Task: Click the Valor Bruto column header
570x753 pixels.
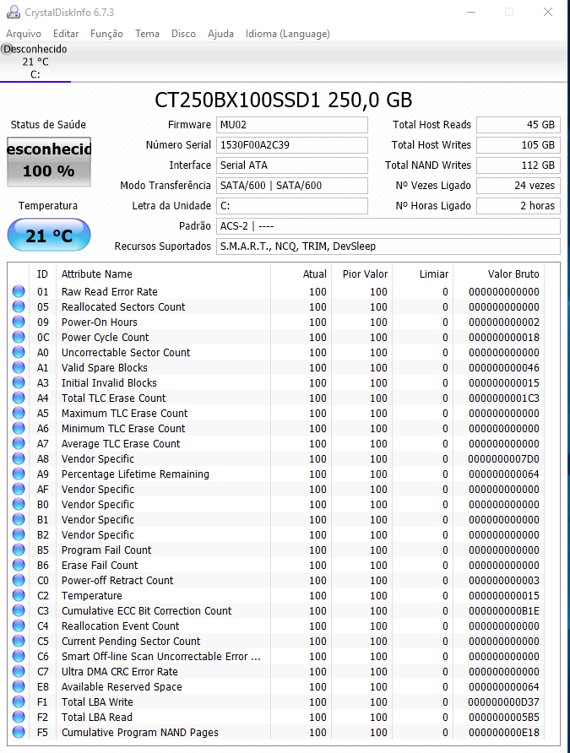Action: pos(500,274)
